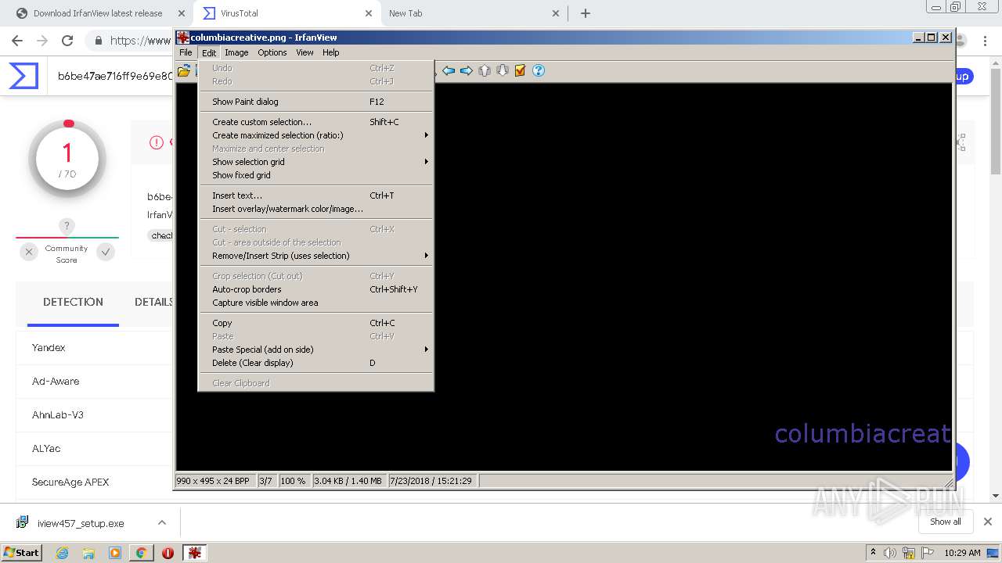Open the View menu
Viewport: 1002px width, 563px height.
click(305, 52)
